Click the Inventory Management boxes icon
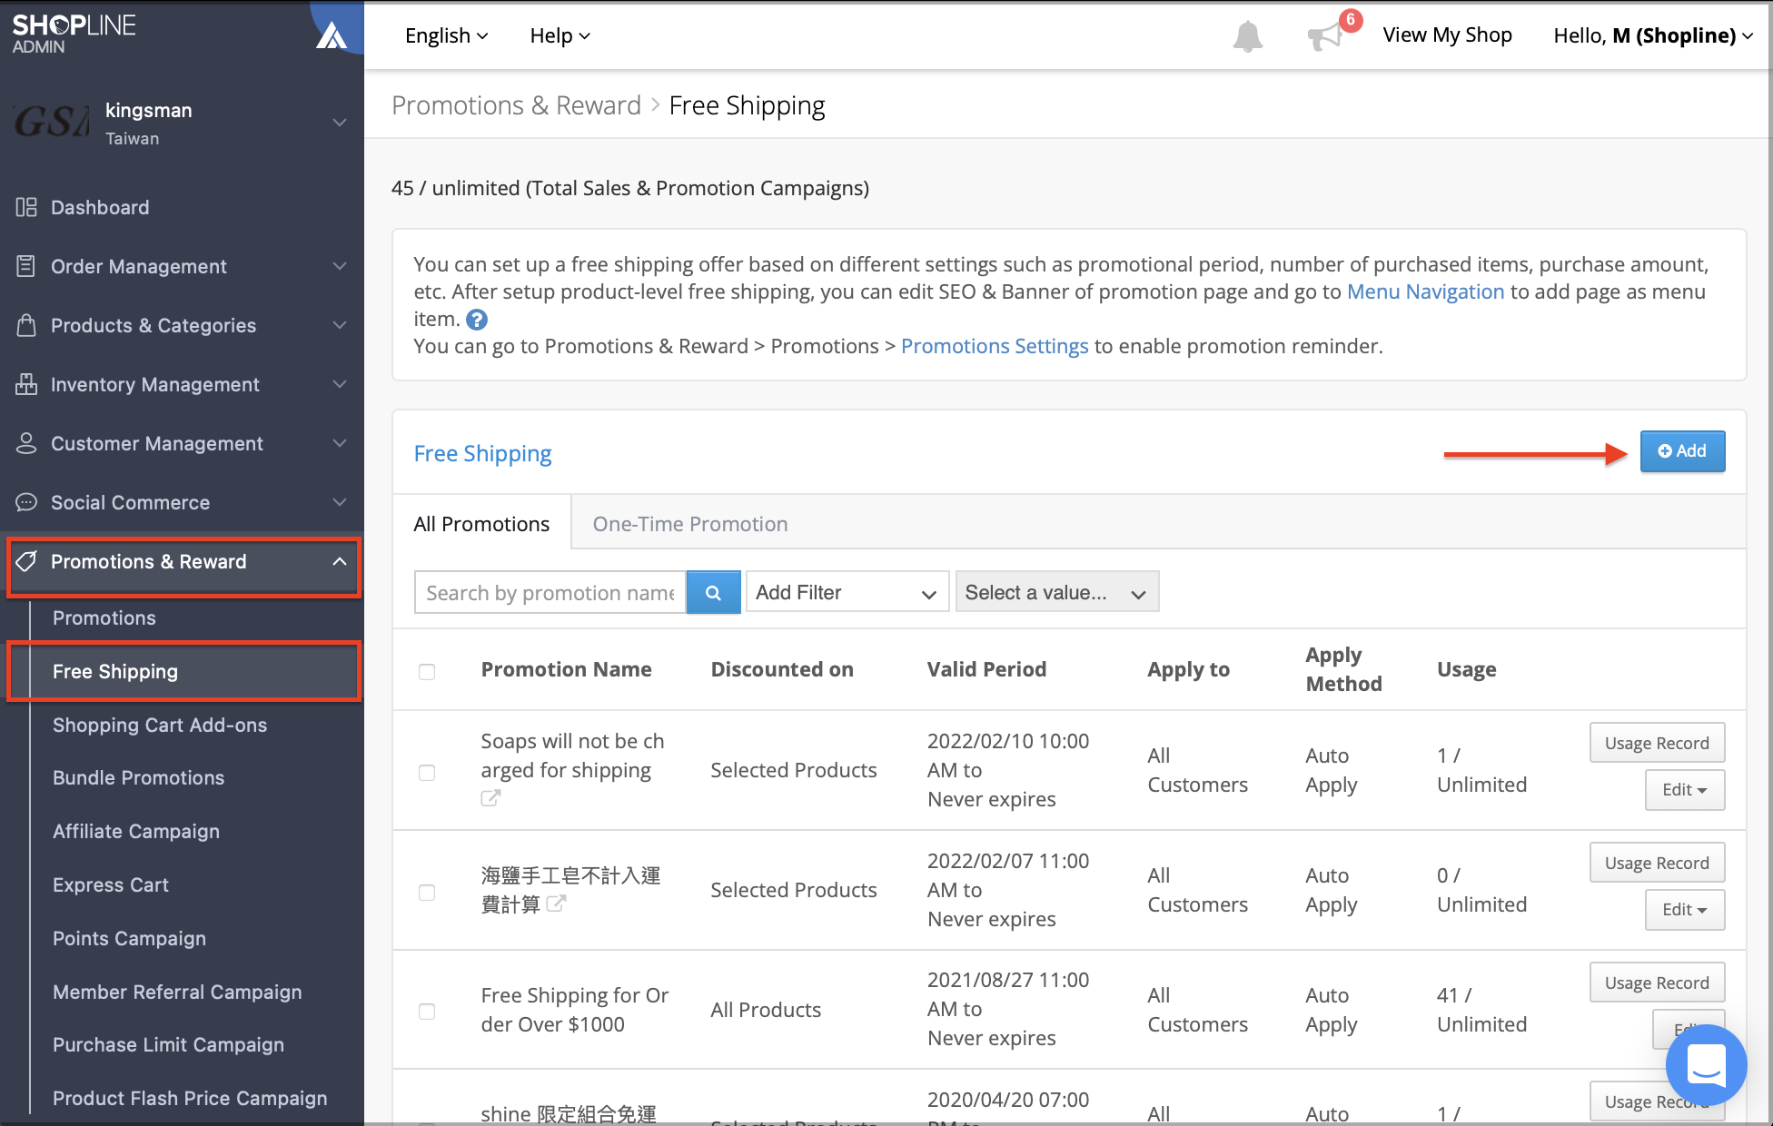1773x1126 pixels. click(x=26, y=384)
